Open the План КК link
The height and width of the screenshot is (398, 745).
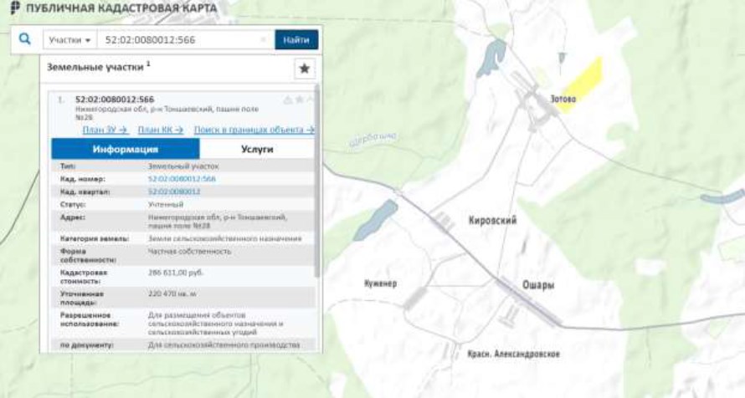tap(161, 130)
